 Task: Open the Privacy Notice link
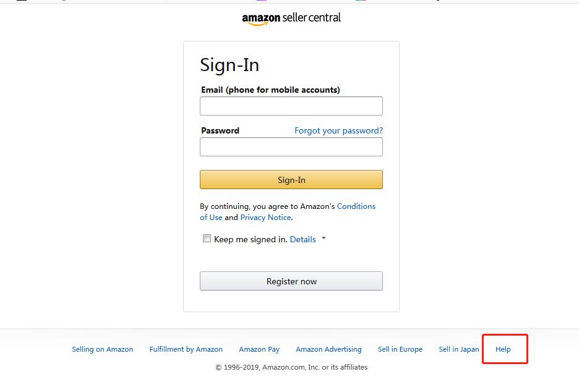pos(265,218)
